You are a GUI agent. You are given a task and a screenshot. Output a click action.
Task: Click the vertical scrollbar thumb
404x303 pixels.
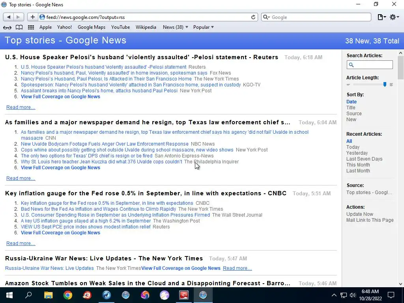click(x=400, y=67)
